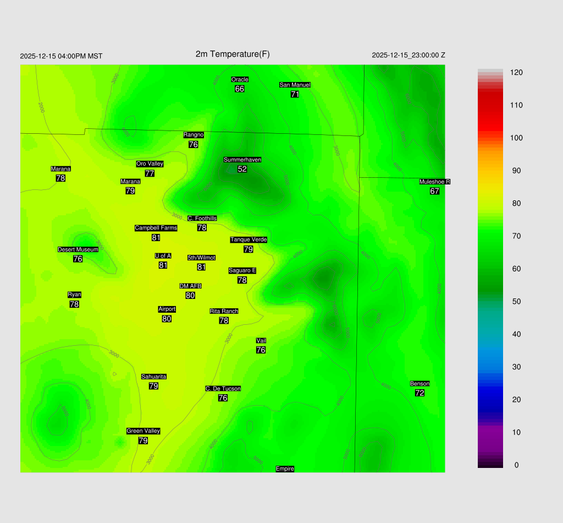Click the San Manuel station label
Viewport: 563px width, 523px height.
tap(295, 85)
